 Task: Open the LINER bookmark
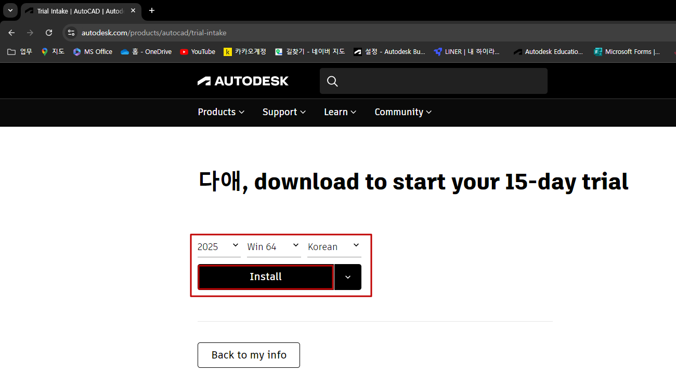click(x=466, y=51)
